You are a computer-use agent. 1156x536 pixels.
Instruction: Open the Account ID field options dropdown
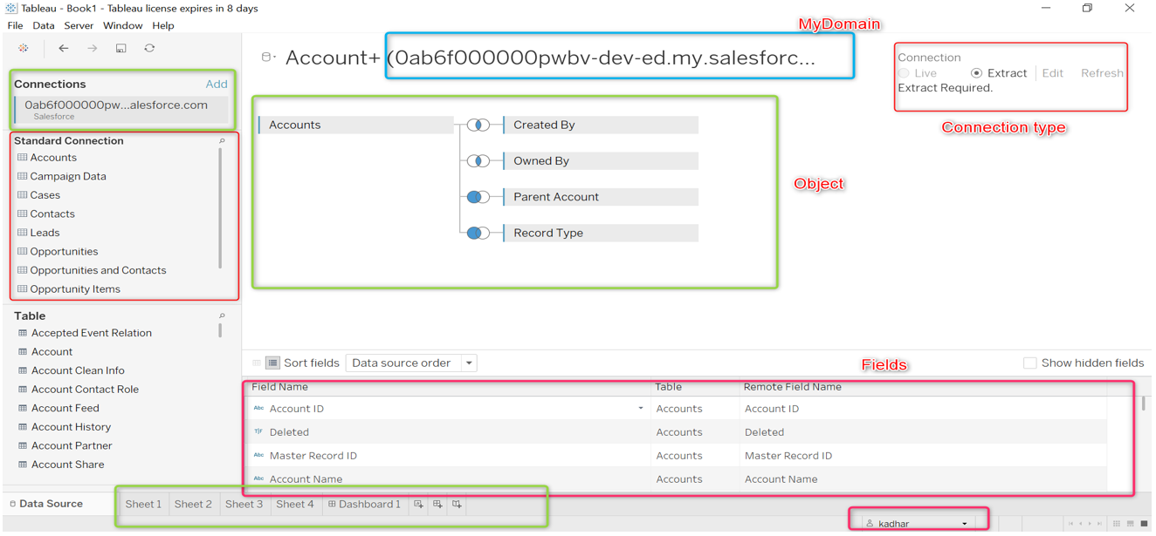click(640, 408)
